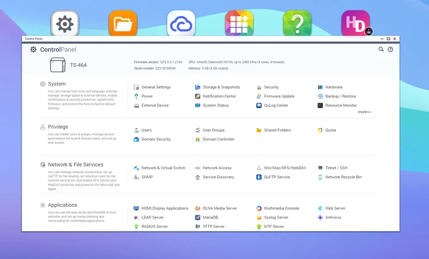Screen dimensions: 429x259
Task: Open the HD Station pink desktop icon
Action: coord(355,23)
